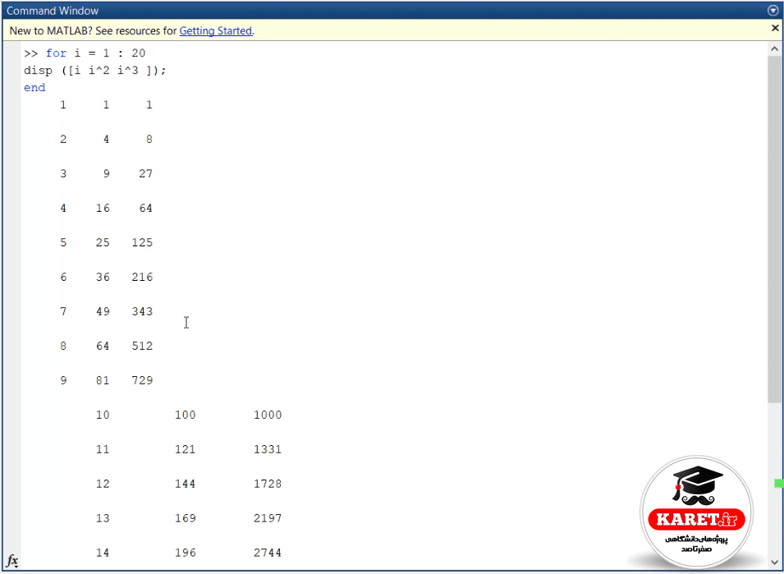
Task: Click the value 1331 in output
Action: pos(268,449)
